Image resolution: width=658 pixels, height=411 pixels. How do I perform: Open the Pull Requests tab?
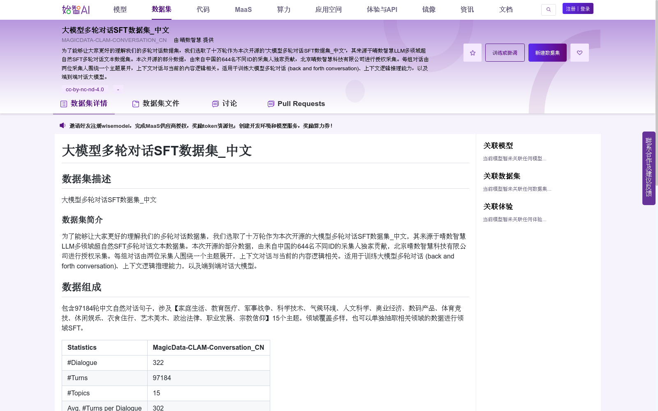(x=301, y=104)
